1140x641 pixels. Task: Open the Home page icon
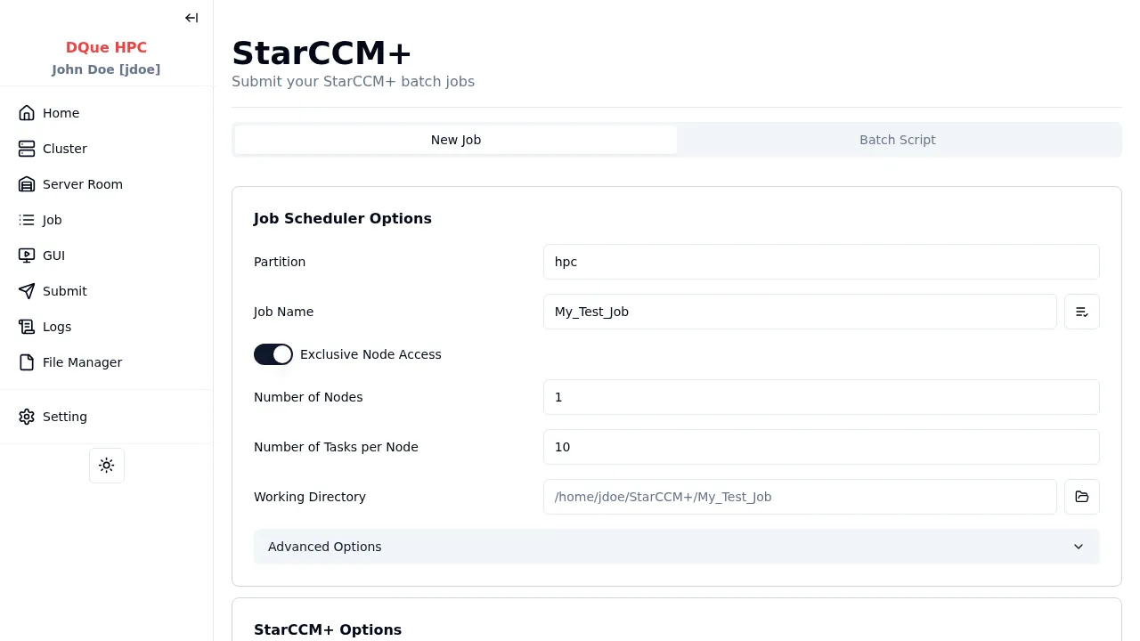(x=27, y=113)
